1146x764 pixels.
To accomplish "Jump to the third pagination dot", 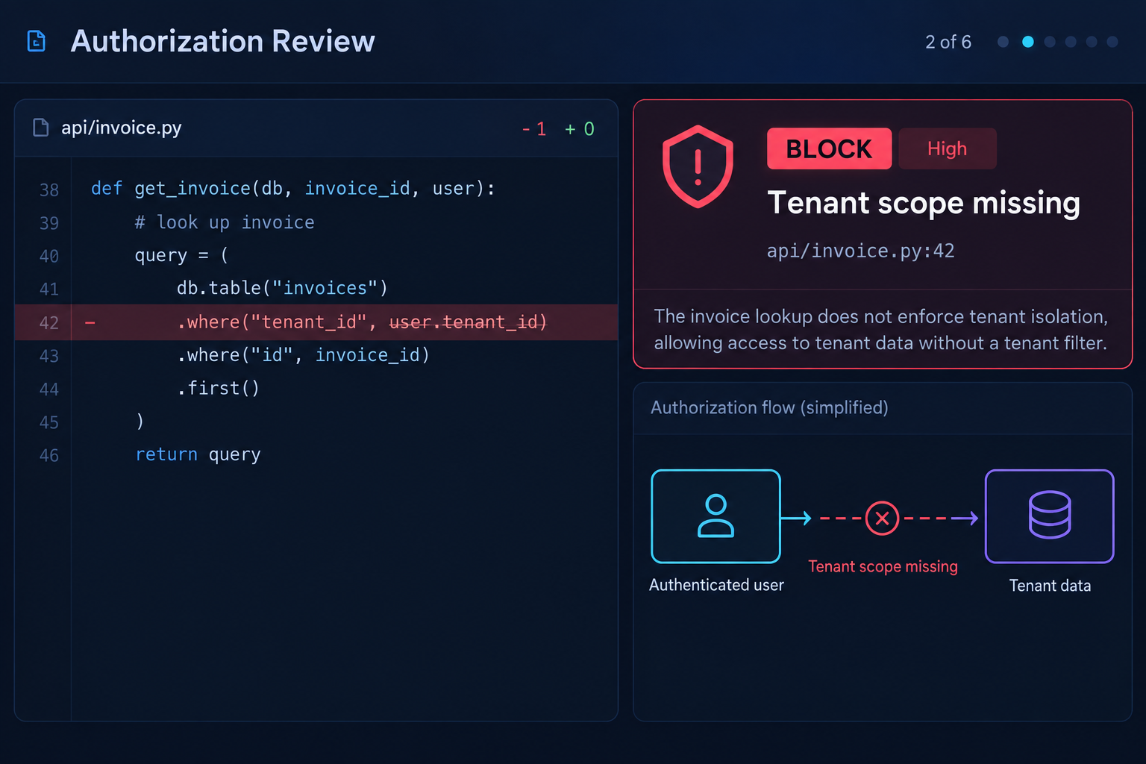I will tap(1050, 42).
